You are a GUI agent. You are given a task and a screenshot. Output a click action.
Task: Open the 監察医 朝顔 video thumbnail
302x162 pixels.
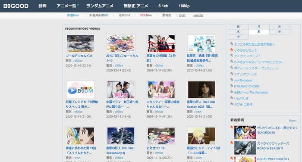tap(201, 44)
